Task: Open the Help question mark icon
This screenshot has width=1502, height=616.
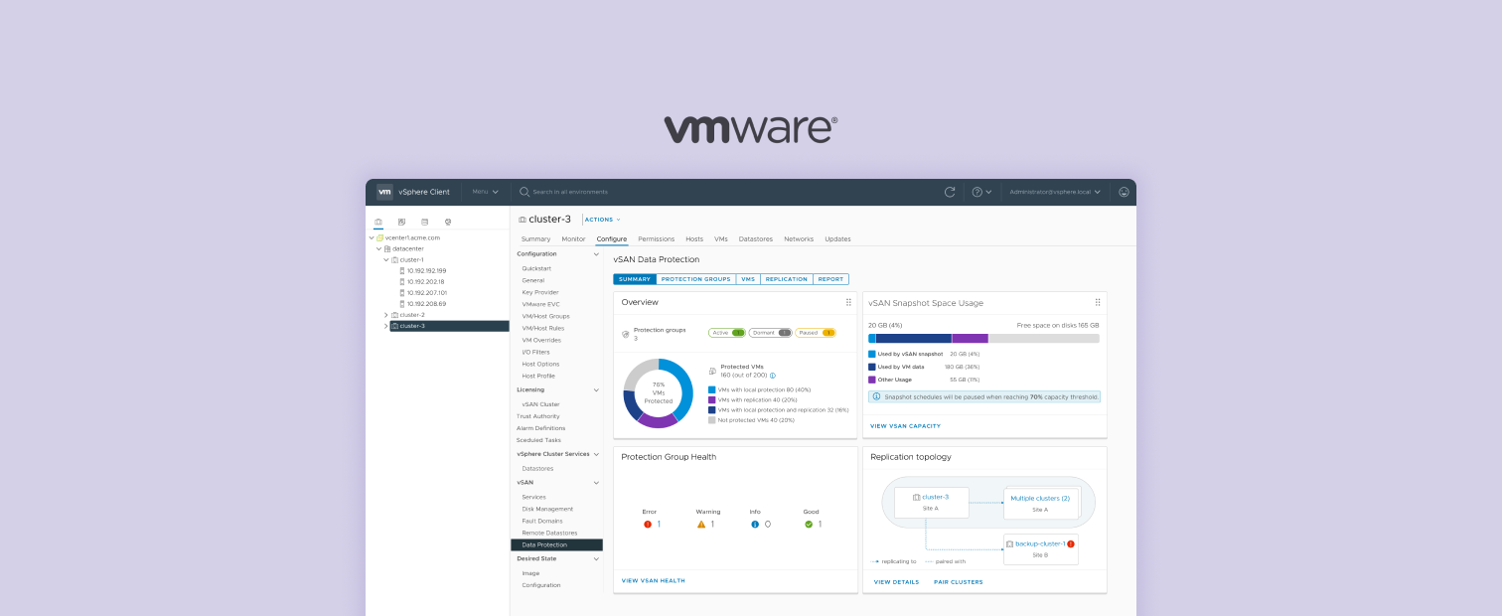Action: 977,191
